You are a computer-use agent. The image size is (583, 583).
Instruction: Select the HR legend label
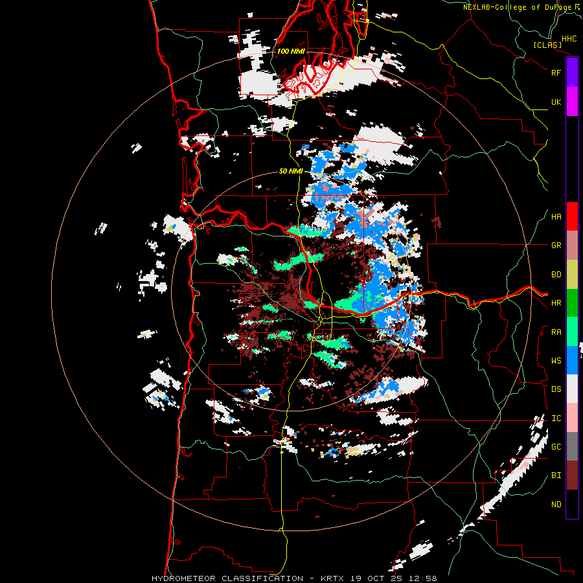click(556, 303)
